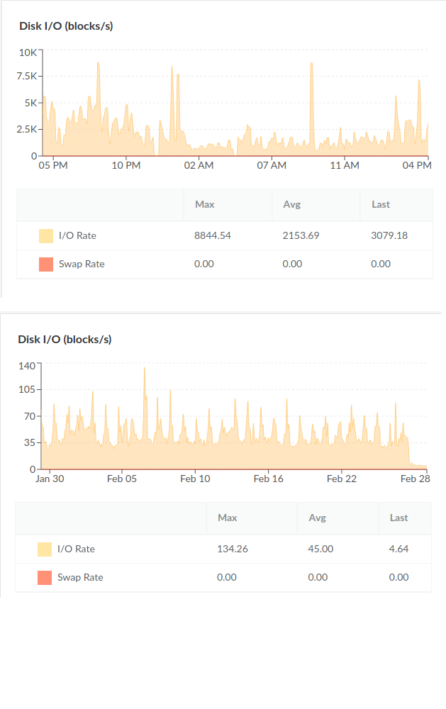Toggle the Swap Rate series in top legend

(x=82, y=264)
